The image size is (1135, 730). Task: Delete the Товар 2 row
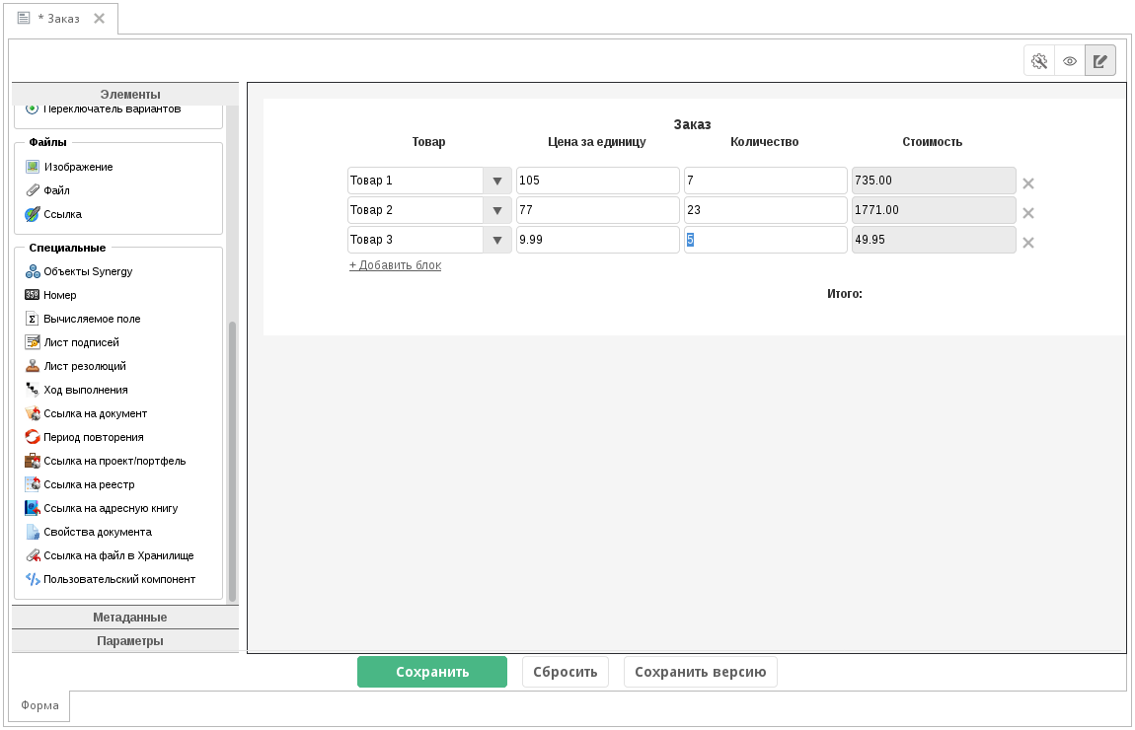tap(1027, 213)
